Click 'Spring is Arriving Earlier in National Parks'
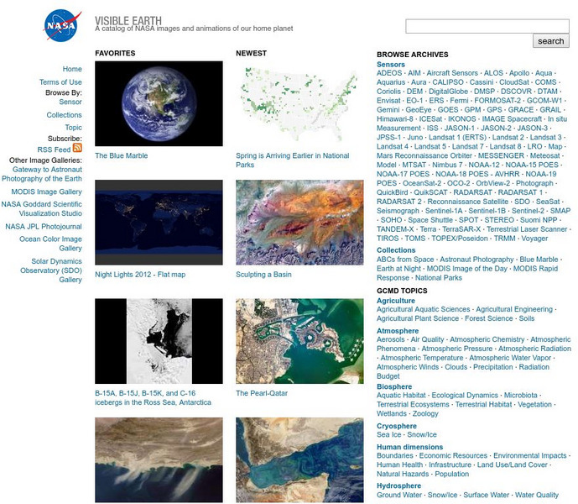 [x=293, y=160]
